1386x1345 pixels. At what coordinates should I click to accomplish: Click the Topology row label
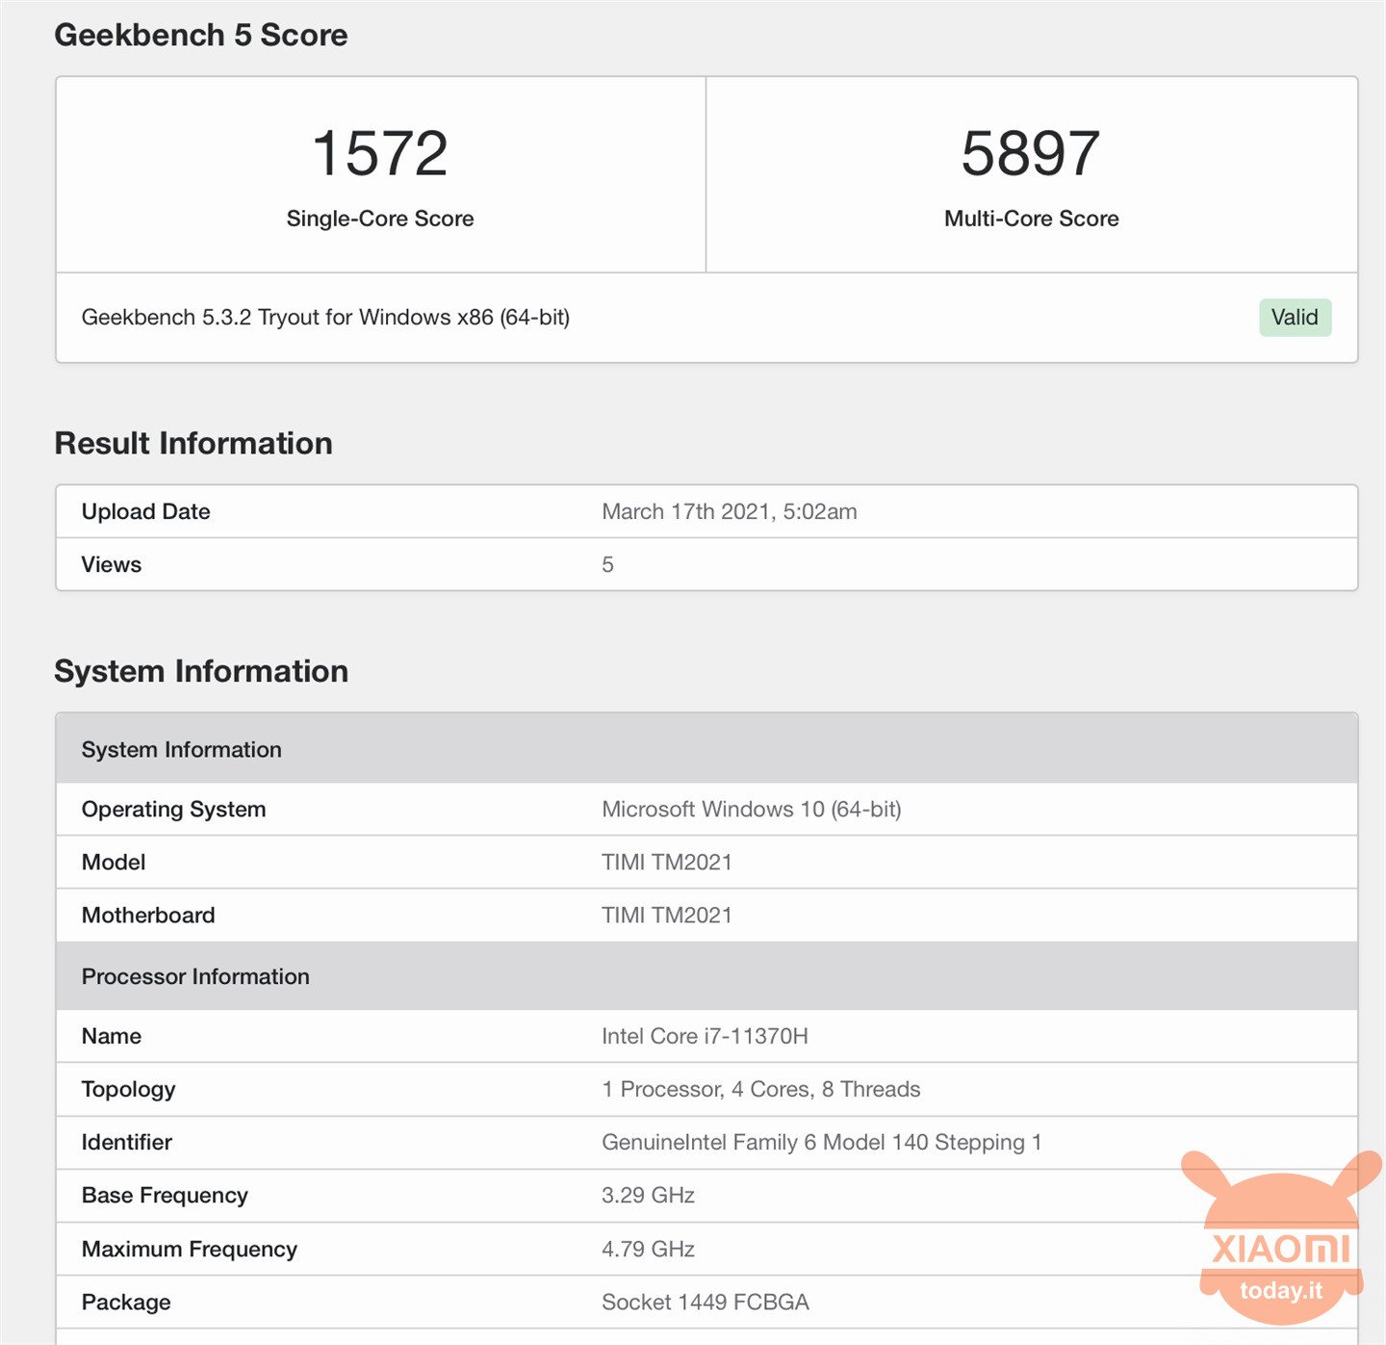point(129,1089)
